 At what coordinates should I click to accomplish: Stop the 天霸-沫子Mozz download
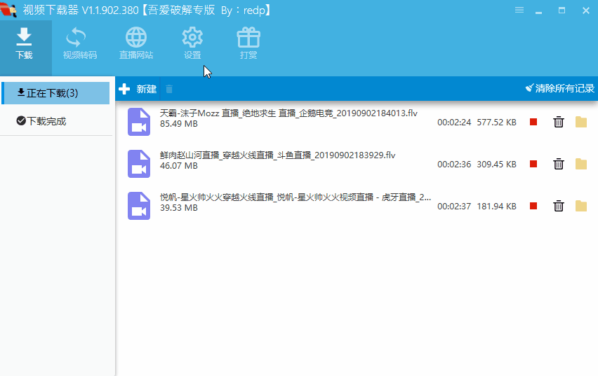[533, 122]
